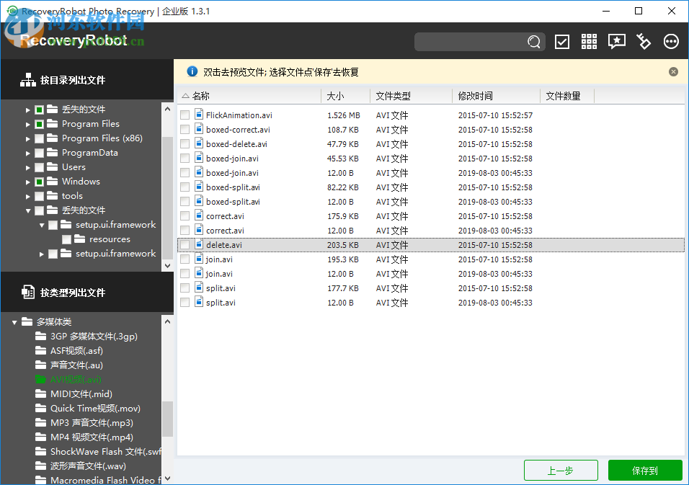Expand the lower setup.ui.framework node

[41, 253]
